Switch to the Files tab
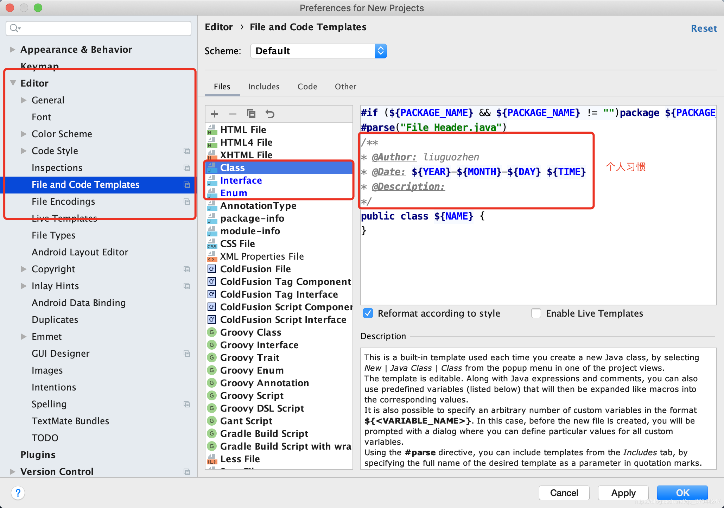 click(222, 87)
